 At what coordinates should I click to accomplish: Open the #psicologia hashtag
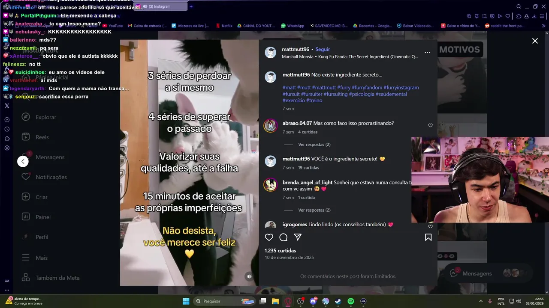(x=362, y=94)
